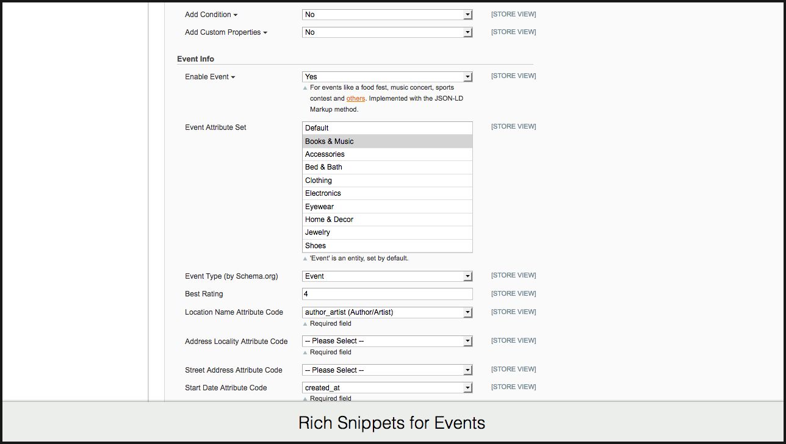Image resolution: width=786 pixels, height=444 pixels.
Task: Select Home & Decor attribute set
Action: 387,220
